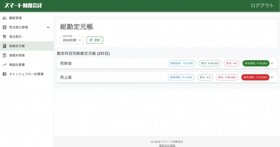This screenshot has height=147, width=280.
Task: Click 売上高 account name
Action: coord(66,77)
